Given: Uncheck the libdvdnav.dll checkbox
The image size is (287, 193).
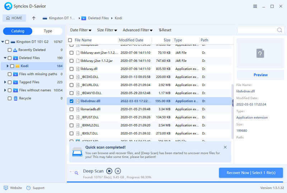Looking at the screenshot, I should click(71, 101).
